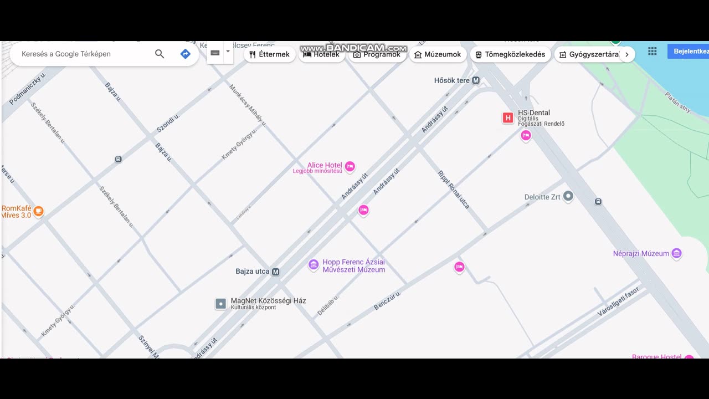Click the hotel pin near Benczúr u.
The width and height of the screenshot is (709, 399).
coord(459,268)
